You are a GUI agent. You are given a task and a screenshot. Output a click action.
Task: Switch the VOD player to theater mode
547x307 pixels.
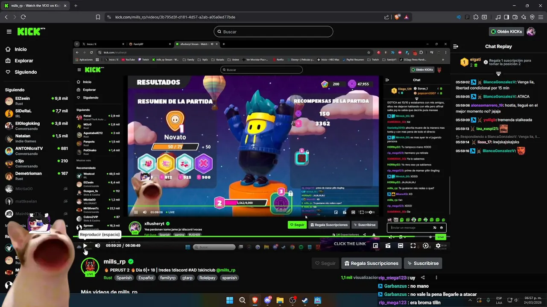[401, 246]
